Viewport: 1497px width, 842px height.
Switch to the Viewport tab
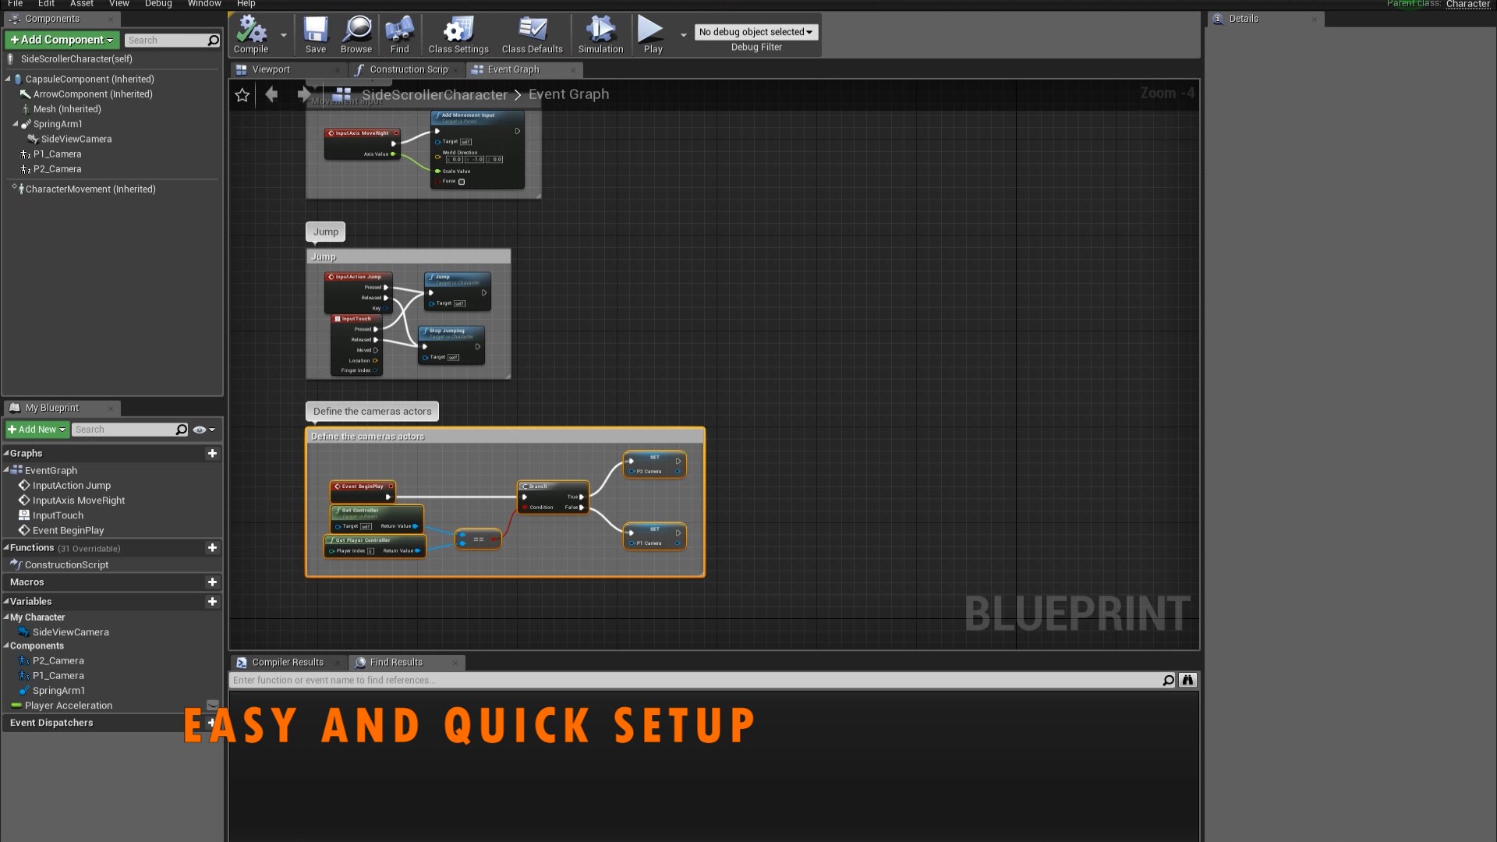271,69
